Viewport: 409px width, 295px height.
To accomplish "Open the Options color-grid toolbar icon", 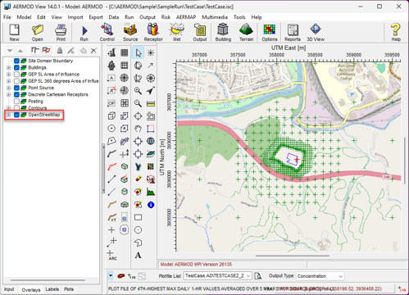I will 270,32.
